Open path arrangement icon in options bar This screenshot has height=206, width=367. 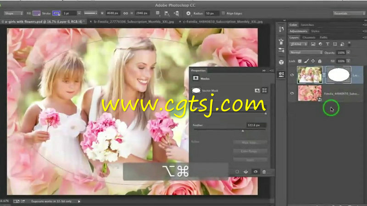[x=177, y=14]
